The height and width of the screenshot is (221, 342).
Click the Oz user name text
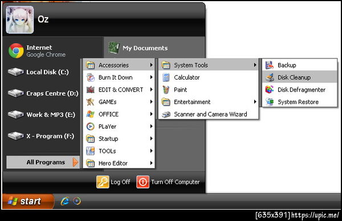click(43, 19)
